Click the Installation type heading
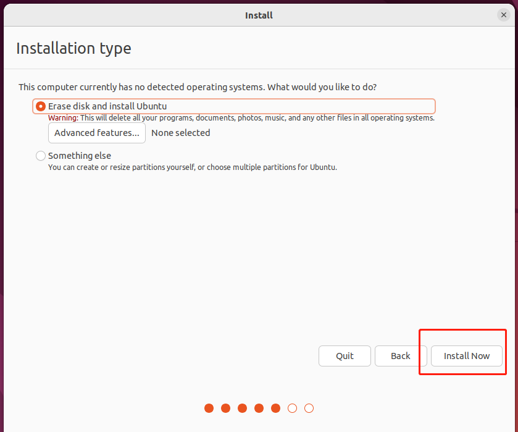The width and height of the screenshot is (518, 432). pyautogui.click(x=73, y=48)
